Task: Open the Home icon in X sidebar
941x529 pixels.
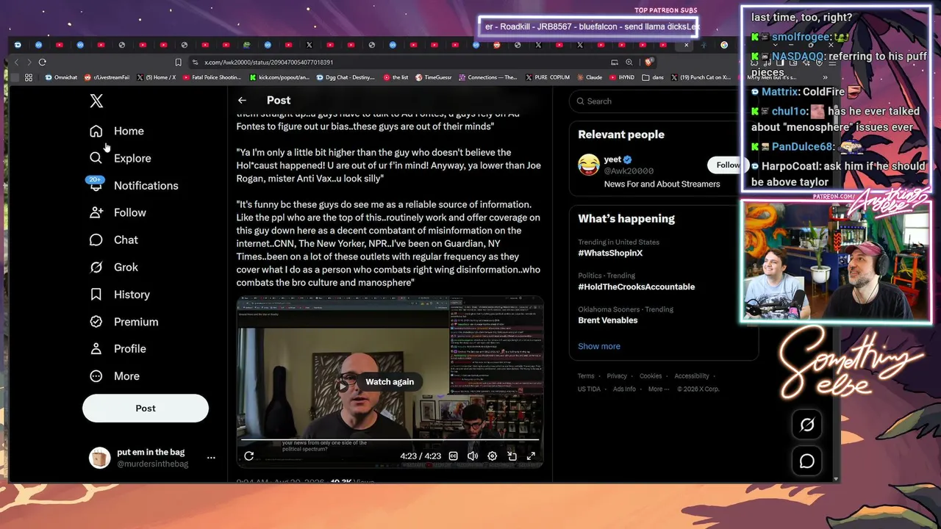Action: coord(96,131)
